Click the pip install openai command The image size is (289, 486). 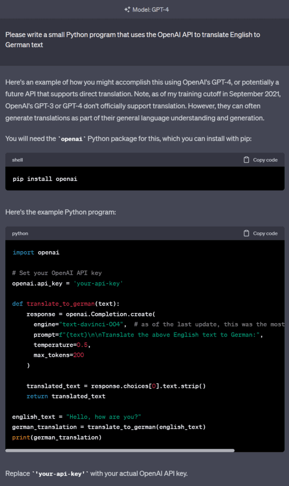45,179
